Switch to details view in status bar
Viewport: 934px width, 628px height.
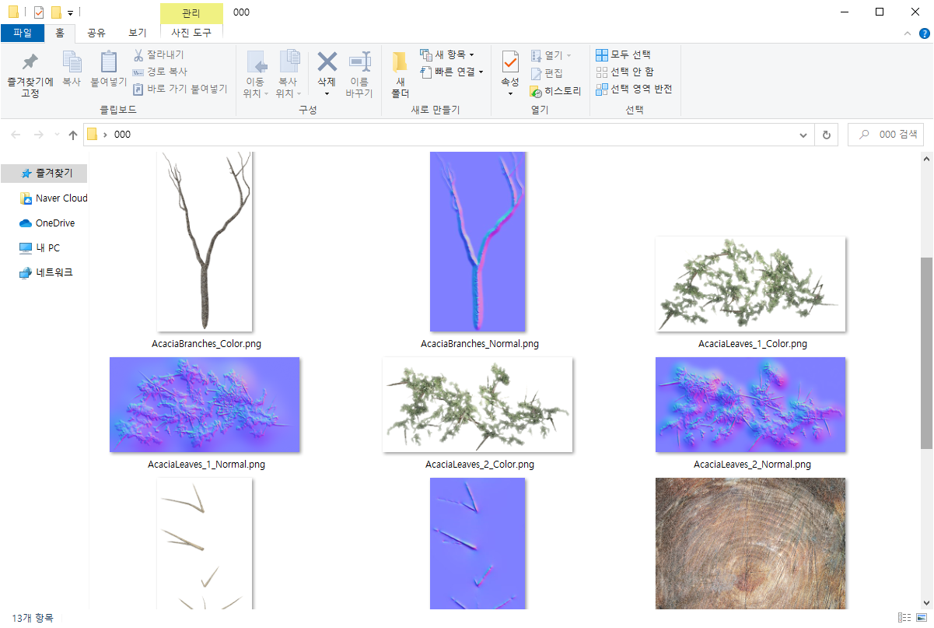click(904, 618)
